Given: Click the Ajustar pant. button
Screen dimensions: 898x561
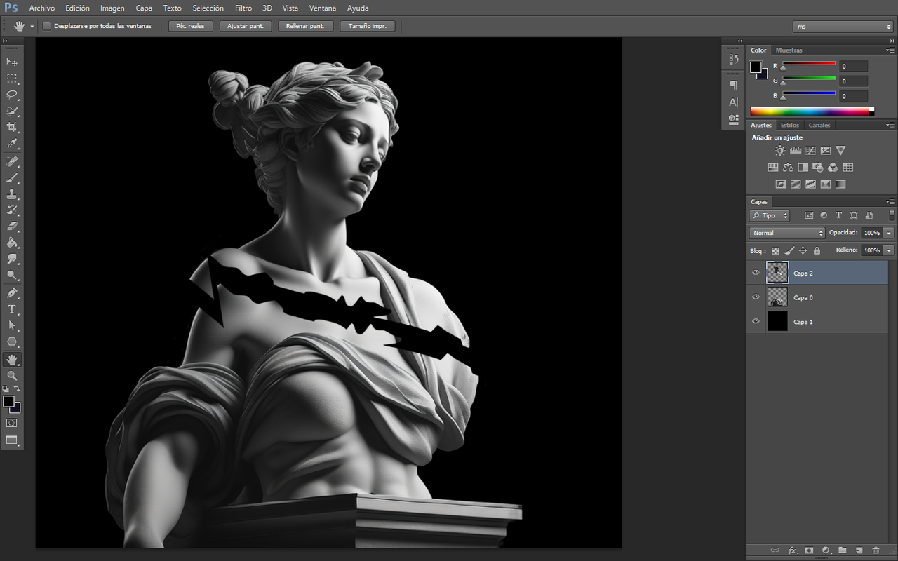Looking at the screenshot, I should point(246,26).
